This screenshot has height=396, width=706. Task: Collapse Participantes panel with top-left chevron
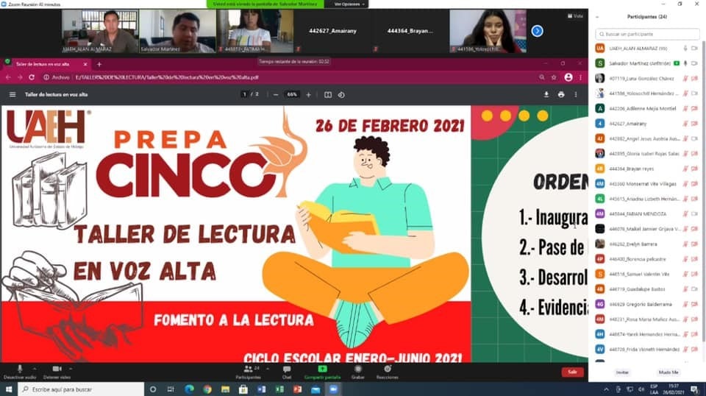point(597,17)
